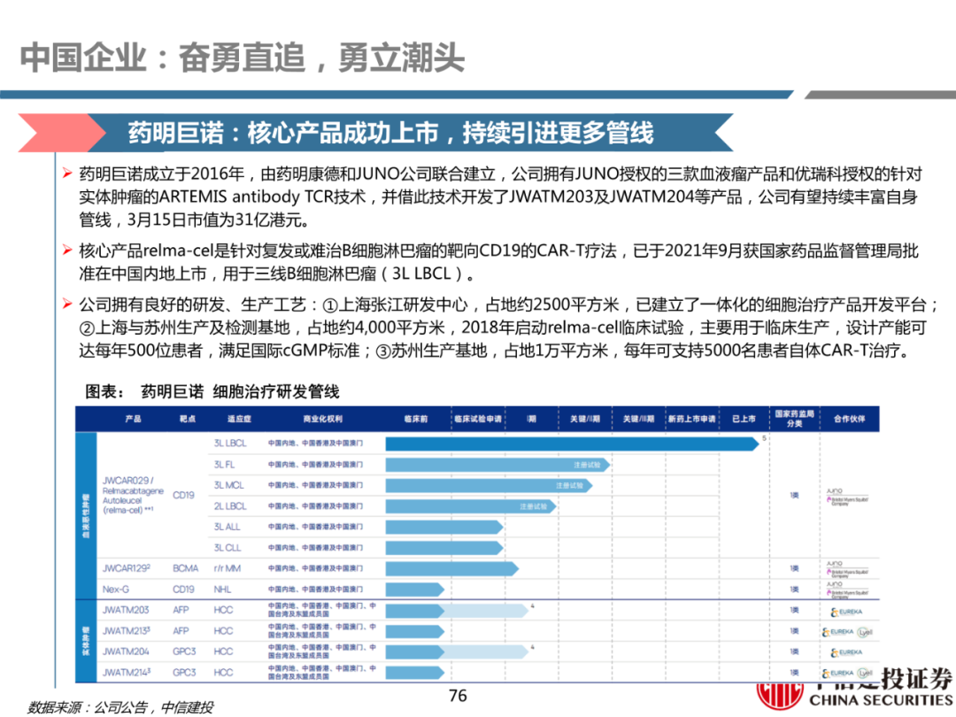Click the 2L LBCL indication label

(x=230, y=506)
